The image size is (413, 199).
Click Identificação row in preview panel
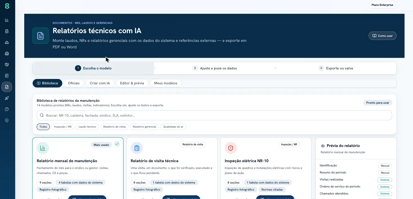tap(356, 166)
